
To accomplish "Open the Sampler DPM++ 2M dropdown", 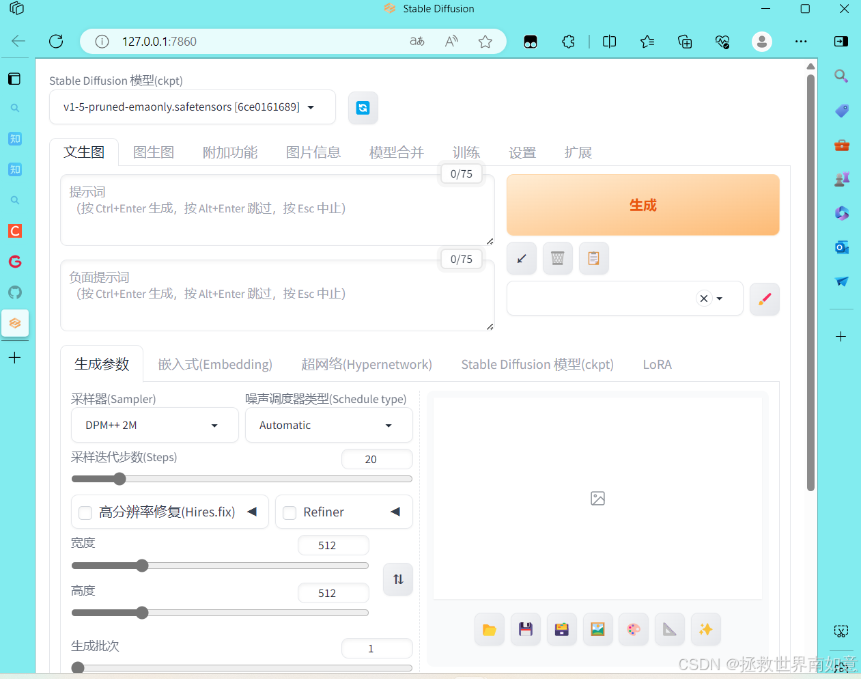I will 155,425.
